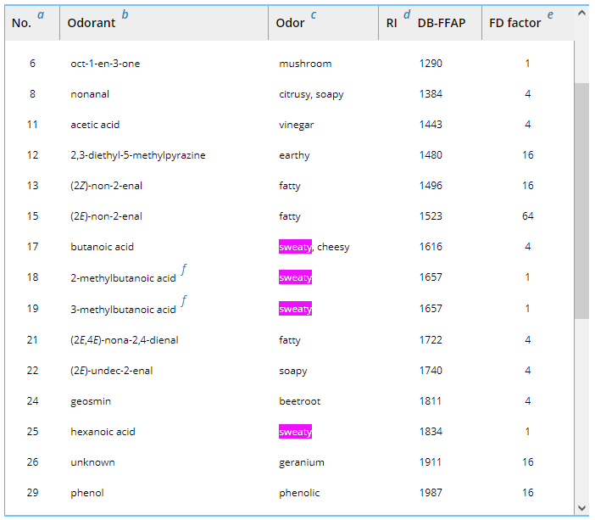Click the phenol row RI value 1987
The width and height of the screenshot is (595, 520).
(x=431, y=493)
